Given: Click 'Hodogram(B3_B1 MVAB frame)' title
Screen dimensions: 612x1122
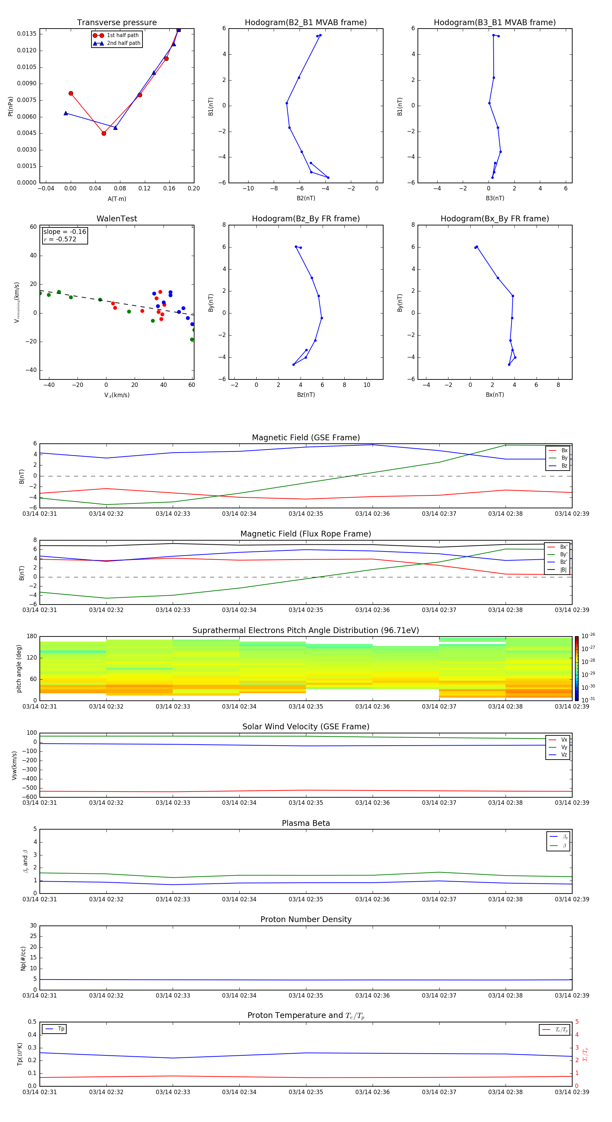Looking at the screenshot, I should (x=495, y=23).
